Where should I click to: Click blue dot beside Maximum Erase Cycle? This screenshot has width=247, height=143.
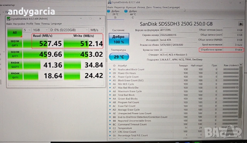point(110,91)
